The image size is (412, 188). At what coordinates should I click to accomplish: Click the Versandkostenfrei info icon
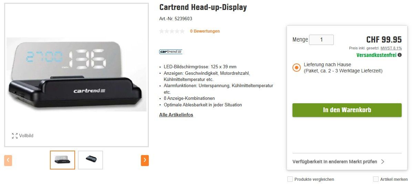(400, 55)
